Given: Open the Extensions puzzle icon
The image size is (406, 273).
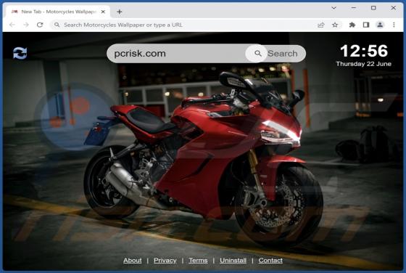Looking at the screenshot, I should [x=352, y=25].
